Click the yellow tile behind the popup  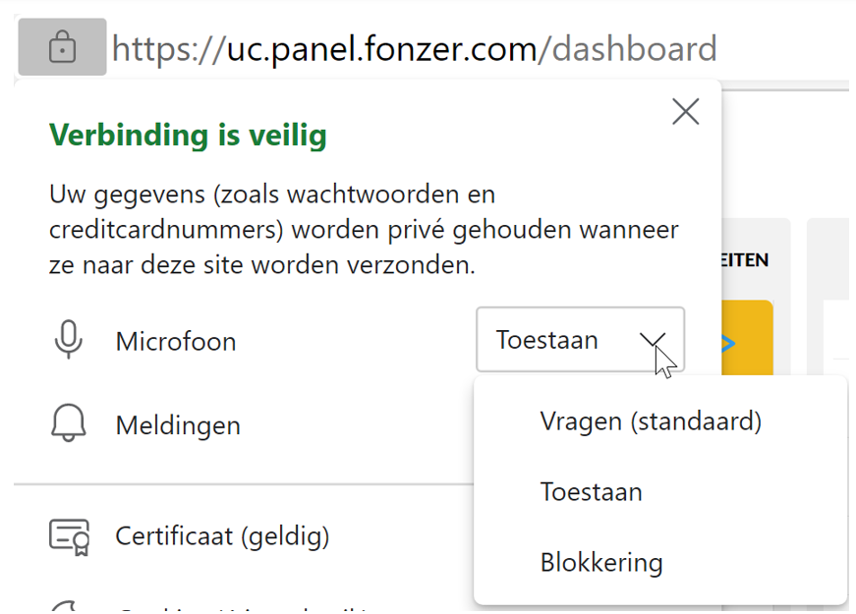coord(747,337)
